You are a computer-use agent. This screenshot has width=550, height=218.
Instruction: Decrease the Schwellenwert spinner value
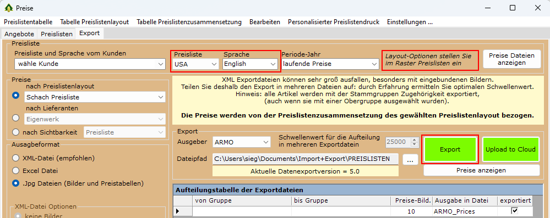[415, 144]
